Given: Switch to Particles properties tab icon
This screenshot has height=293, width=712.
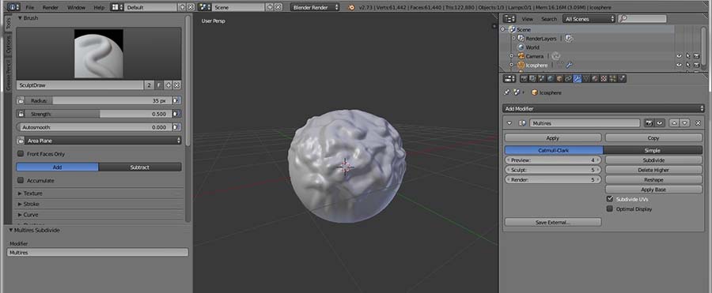Looking at the screenshot, I should (613, 78).
